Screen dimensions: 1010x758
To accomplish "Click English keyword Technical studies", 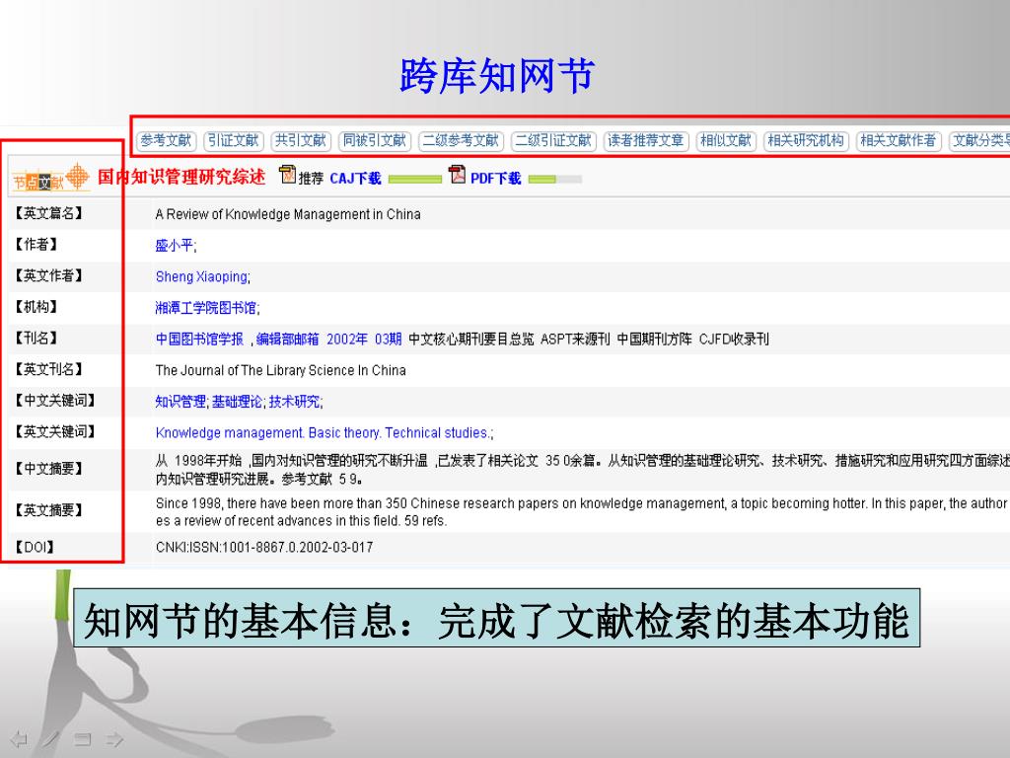I will coord(437,432).
